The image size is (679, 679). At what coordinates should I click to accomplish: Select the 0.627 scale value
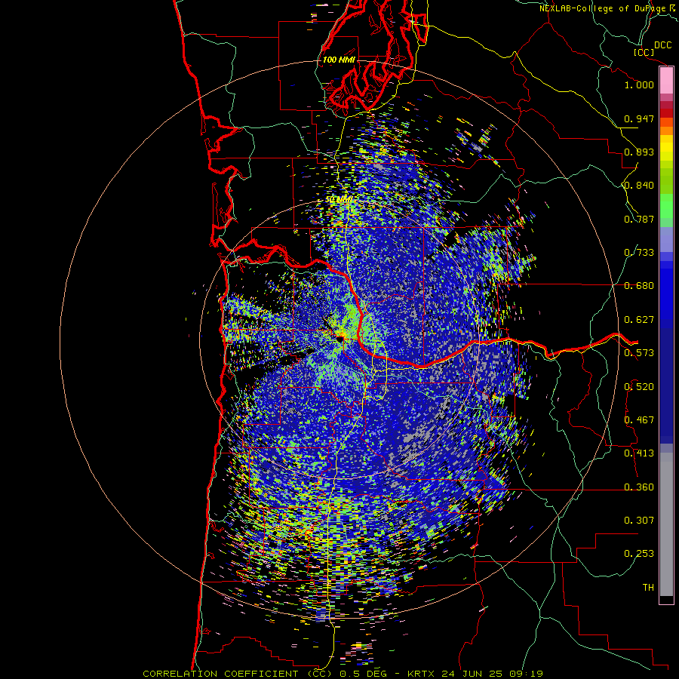[x=639, y=320]
